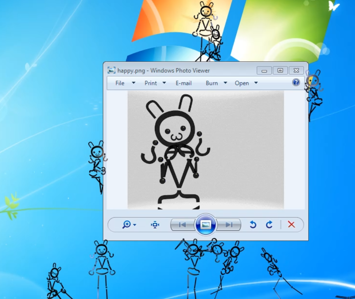Rotate the image counterclockwise
The image size is (355, 299).
pyautogui.click(x=253, y=225)
